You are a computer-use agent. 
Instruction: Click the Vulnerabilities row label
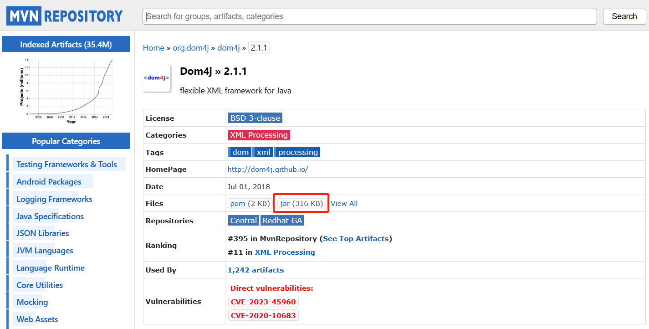click(174, 301)
